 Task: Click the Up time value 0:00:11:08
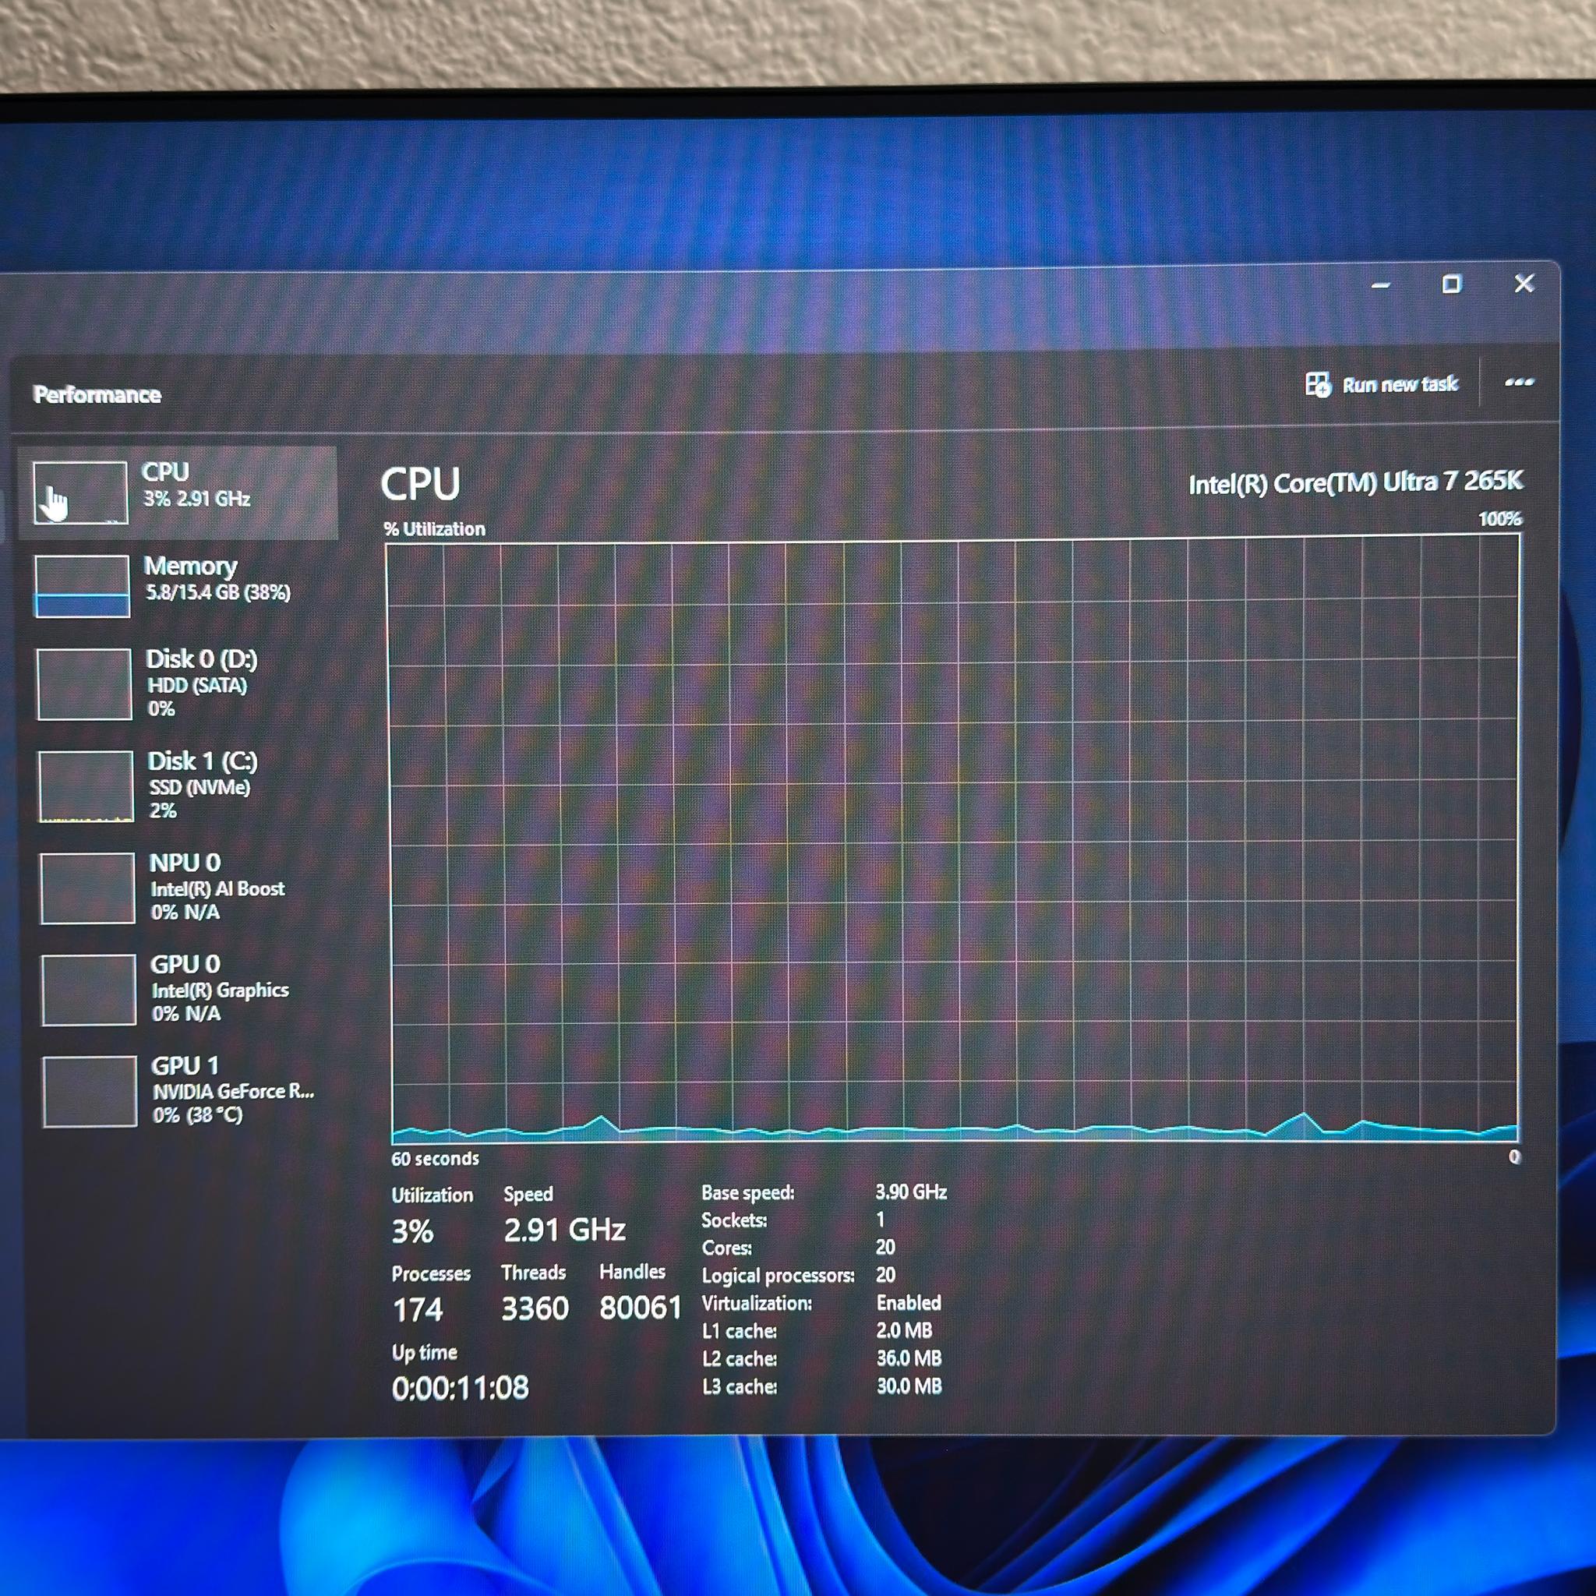tap(460, 1389)
